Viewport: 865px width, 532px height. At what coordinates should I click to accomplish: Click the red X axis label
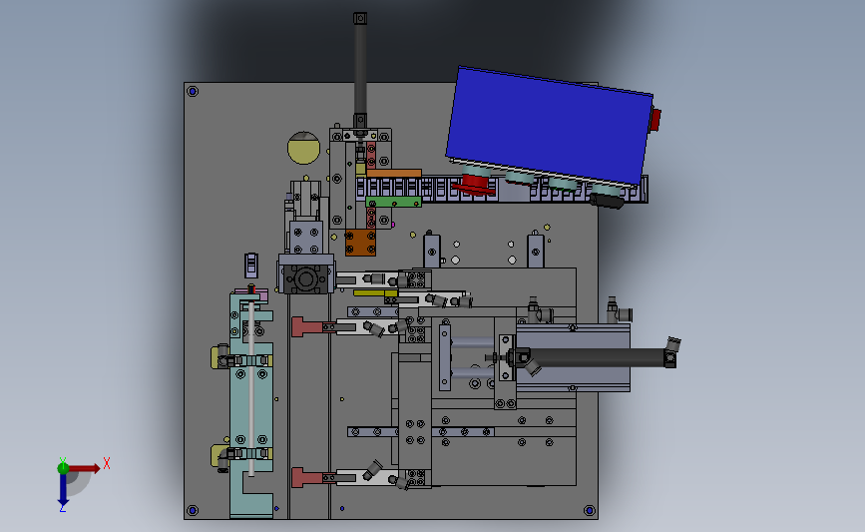point(107,463)
